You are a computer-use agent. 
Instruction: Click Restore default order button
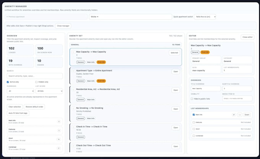tap(34, 107)
